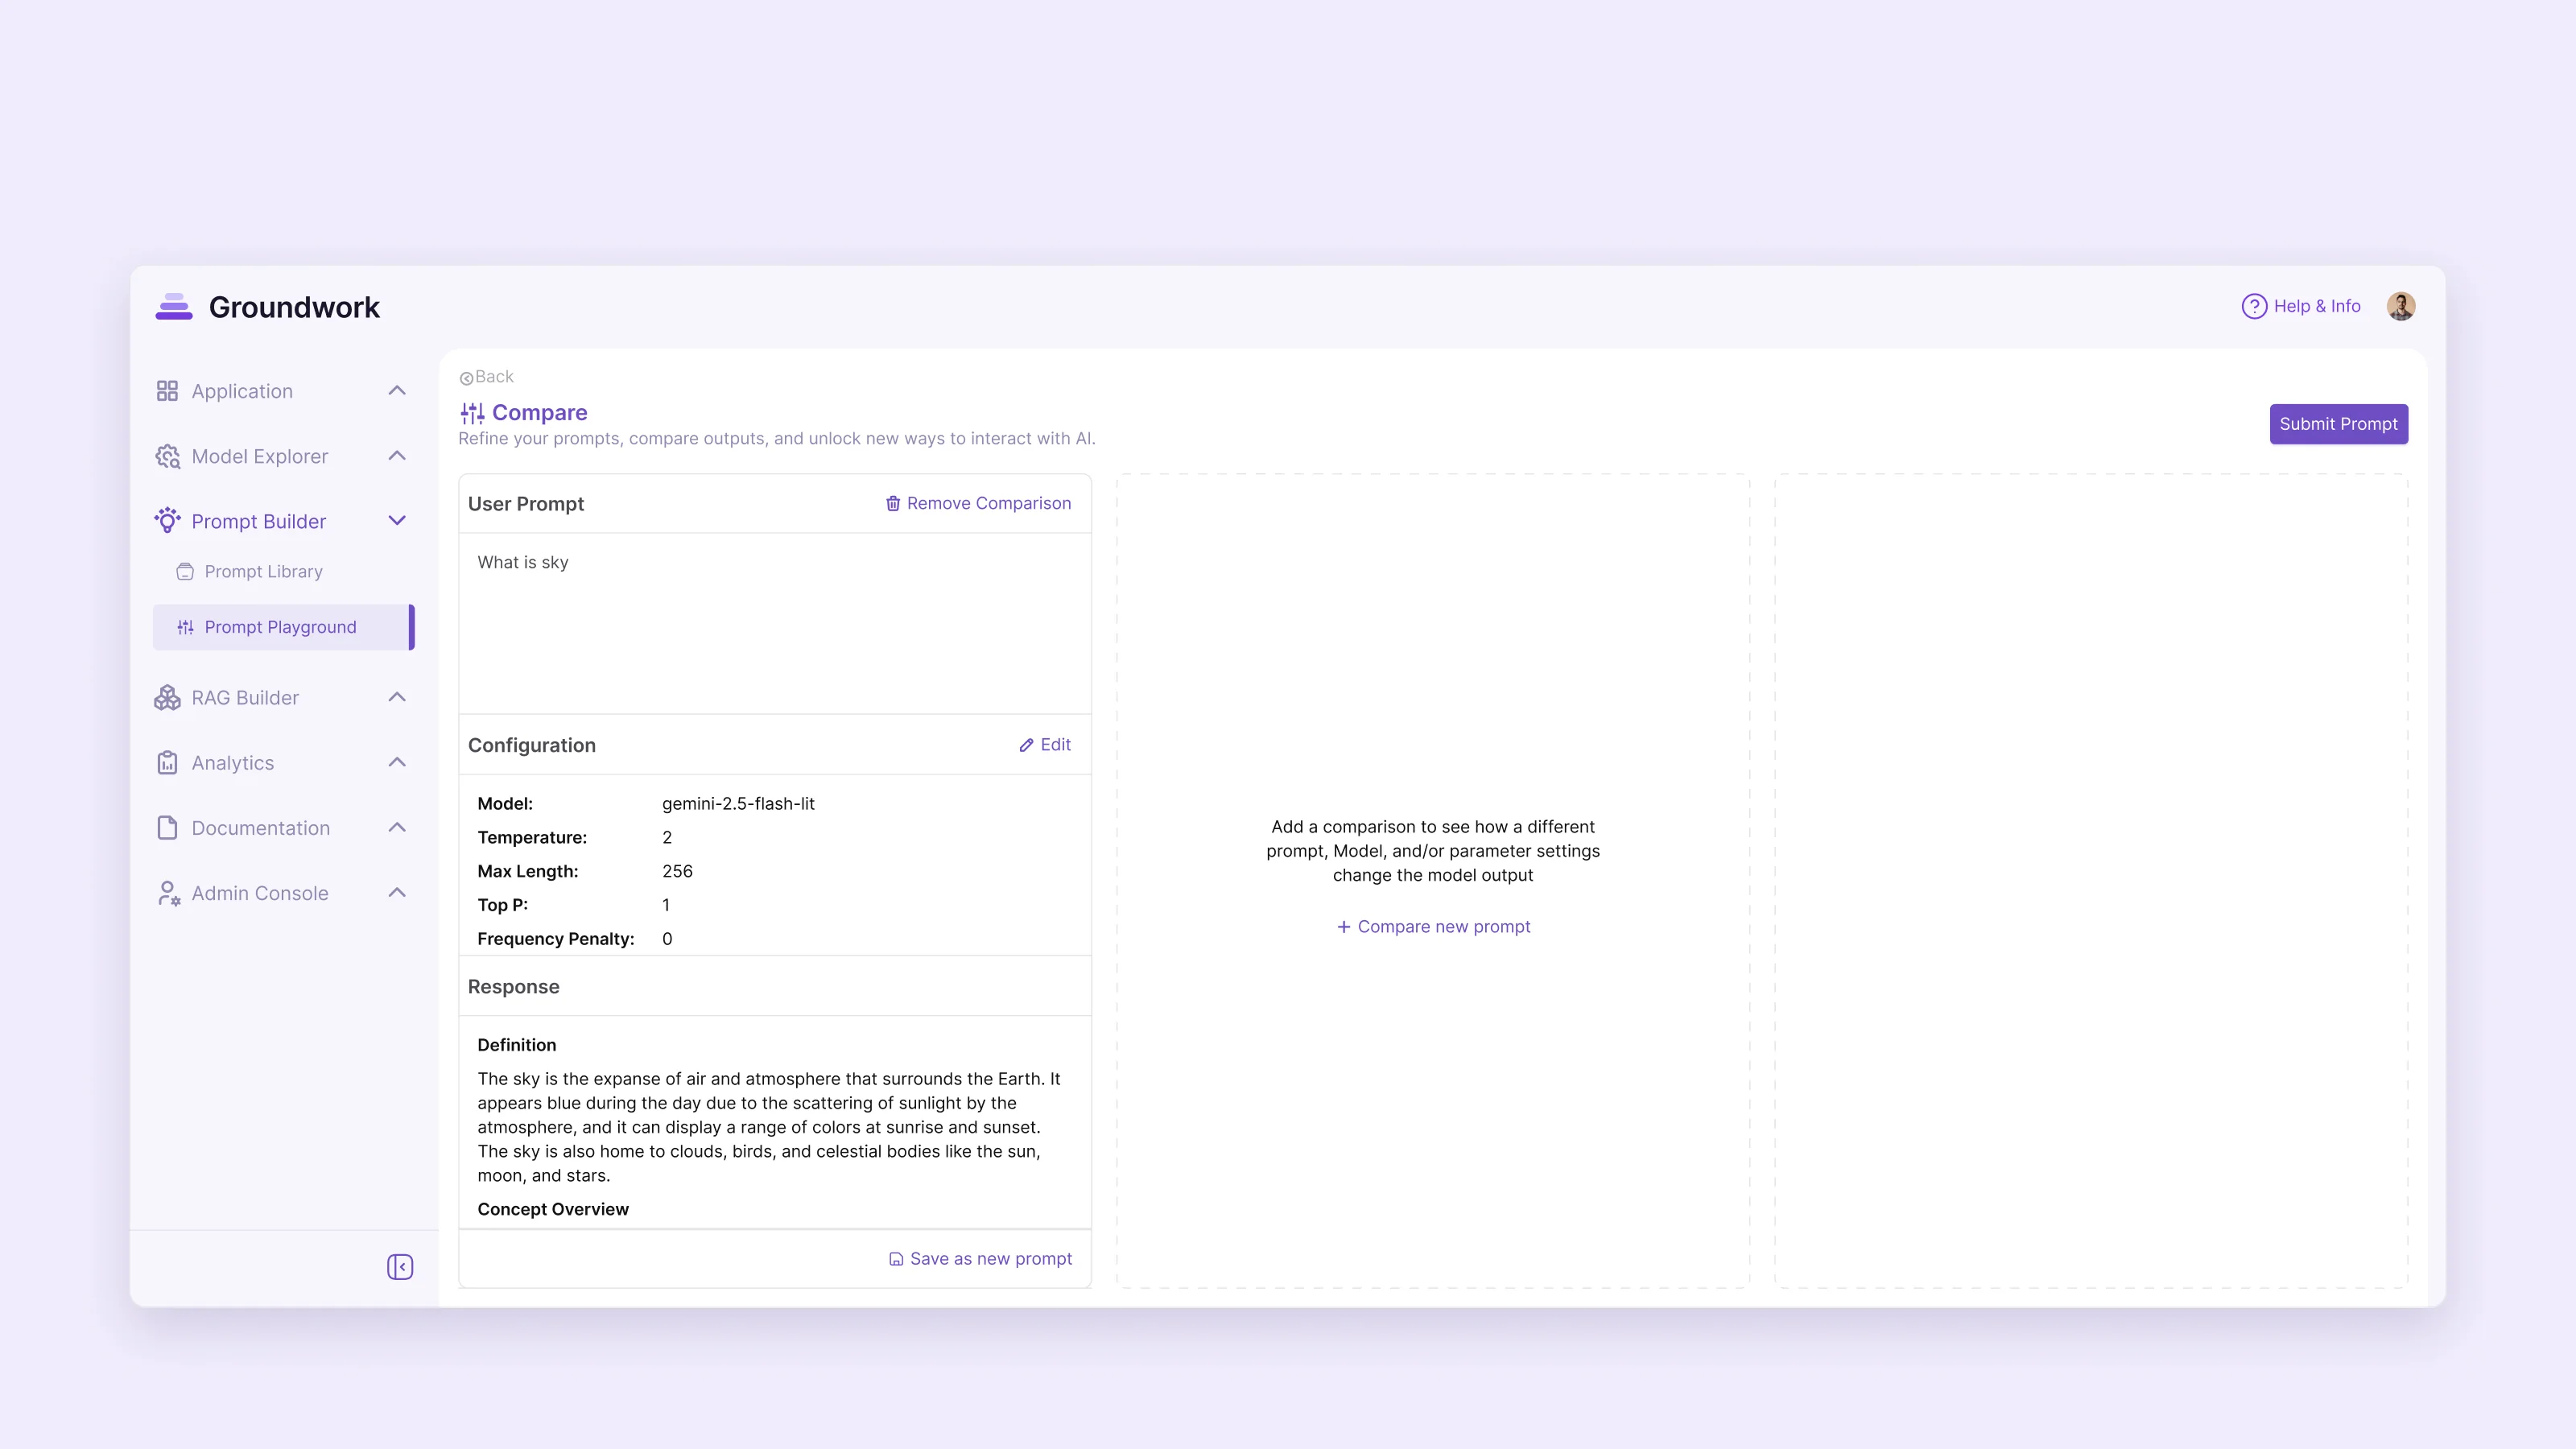Click the trash icon for Remove Comparison

tap(893, 503)
